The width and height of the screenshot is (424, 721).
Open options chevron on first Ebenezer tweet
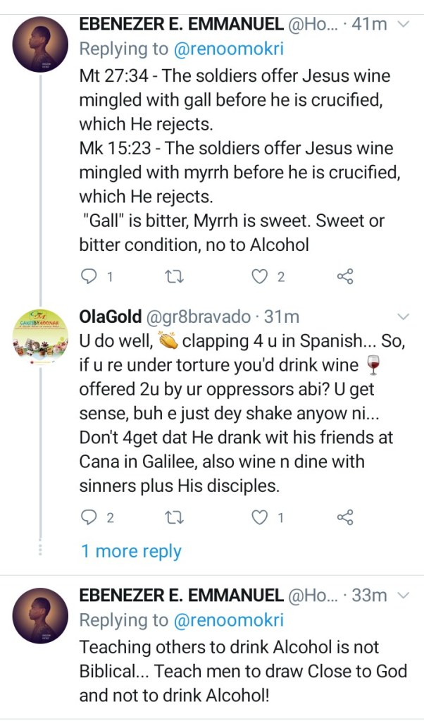[404, 25]
